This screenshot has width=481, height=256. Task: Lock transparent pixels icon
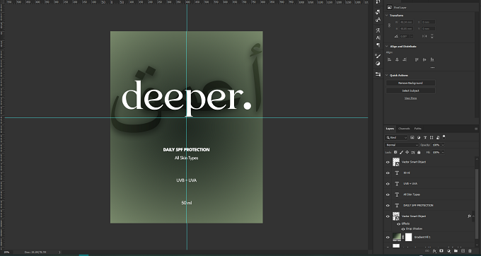point(395,152)
